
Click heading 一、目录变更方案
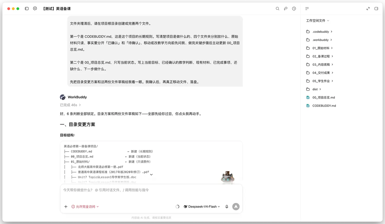78,124
